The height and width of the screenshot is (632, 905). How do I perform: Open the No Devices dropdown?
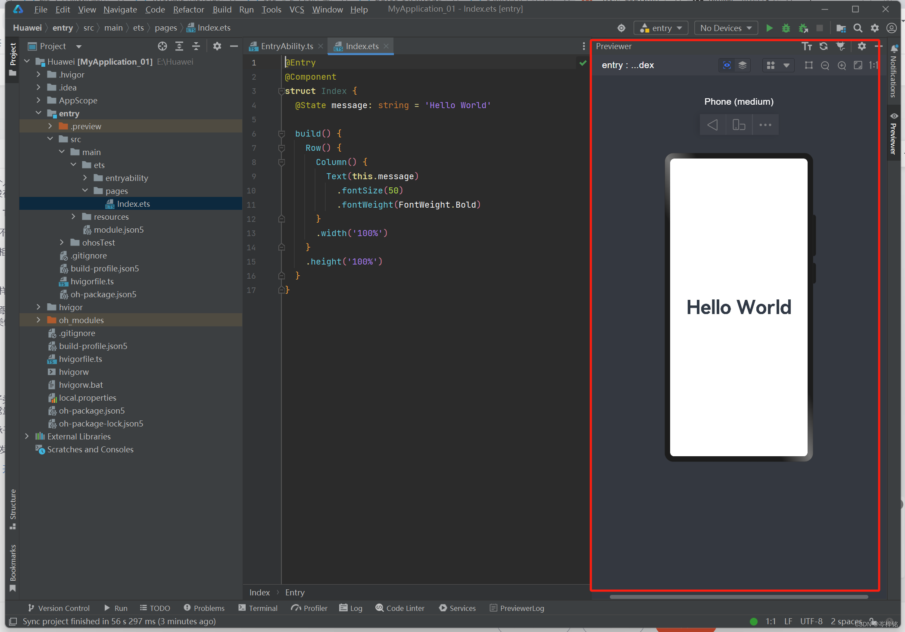pyautogui.click(x=726, y=28)
